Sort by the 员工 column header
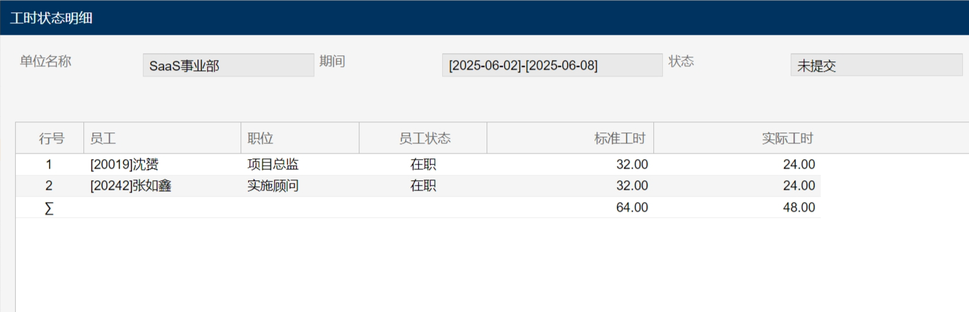 [162, 139]
